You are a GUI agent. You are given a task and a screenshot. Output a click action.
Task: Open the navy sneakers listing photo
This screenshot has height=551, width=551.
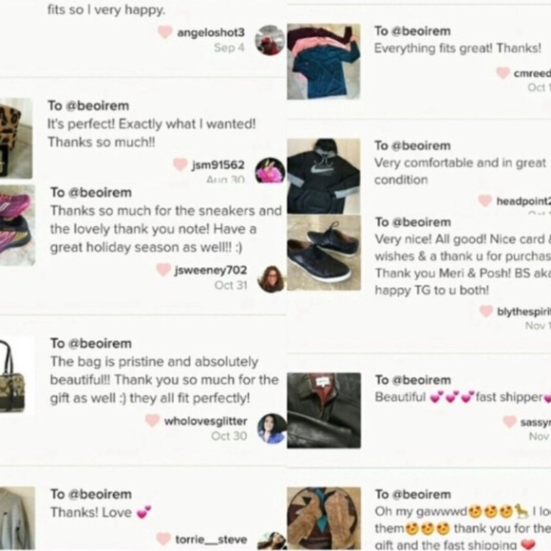324,253
